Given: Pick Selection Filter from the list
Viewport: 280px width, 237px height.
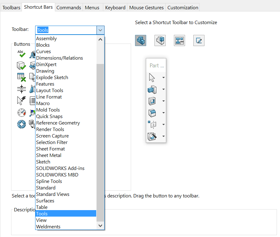Looking at the screenshot, I should tap(66, 142).
